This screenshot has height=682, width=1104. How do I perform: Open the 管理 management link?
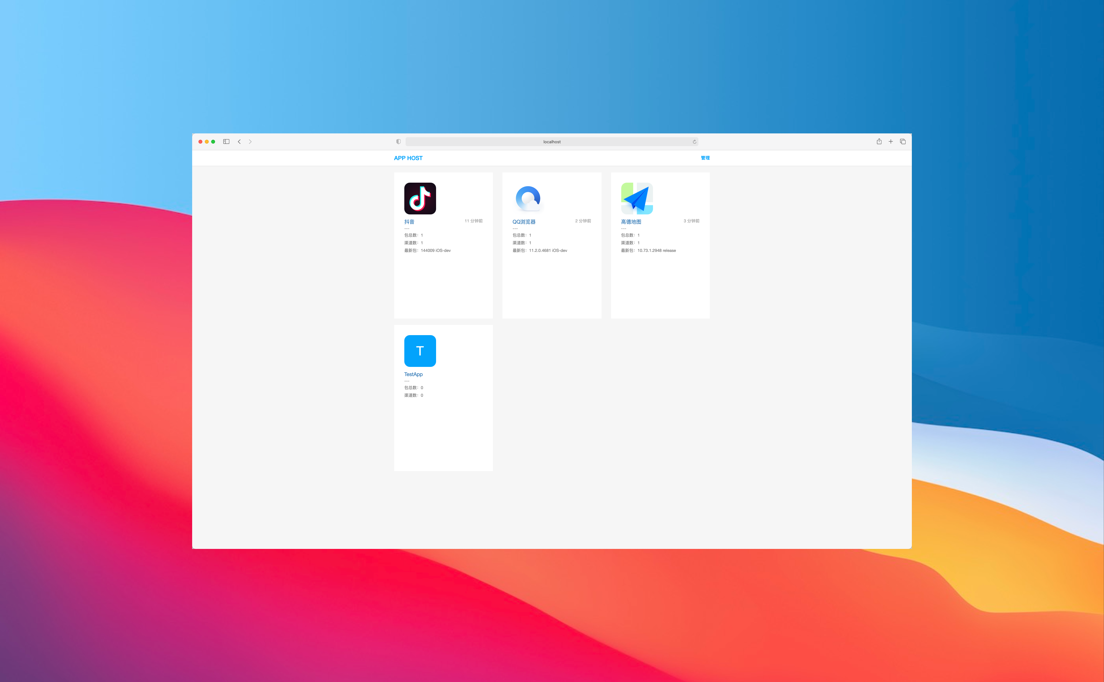click(x=705, y=158)
